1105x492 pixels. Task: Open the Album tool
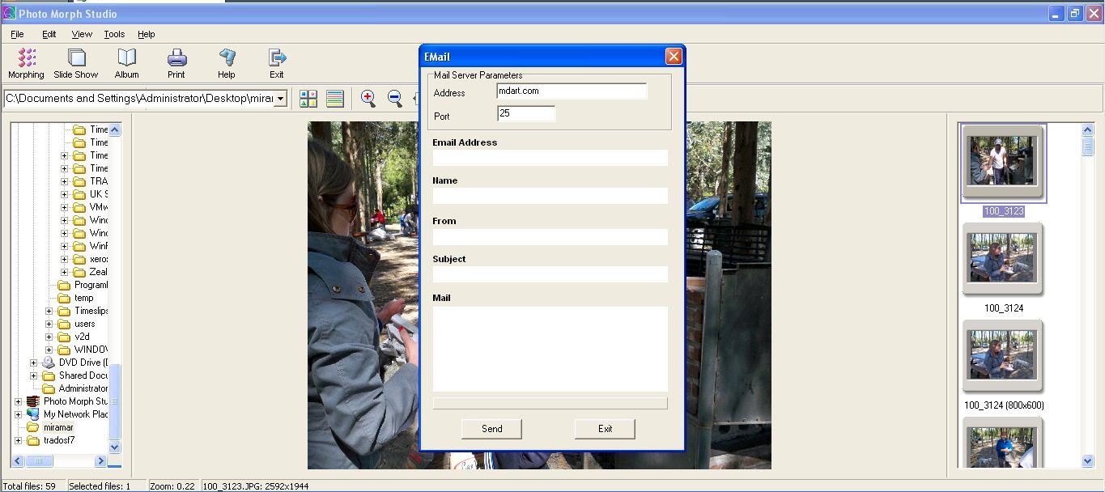[x=126, y=63]
